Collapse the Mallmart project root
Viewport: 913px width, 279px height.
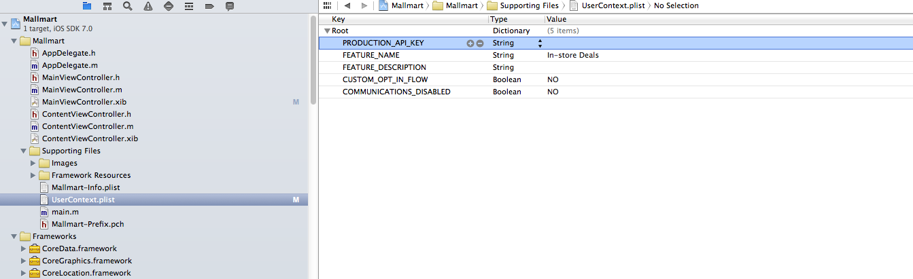tap(5, 24)
